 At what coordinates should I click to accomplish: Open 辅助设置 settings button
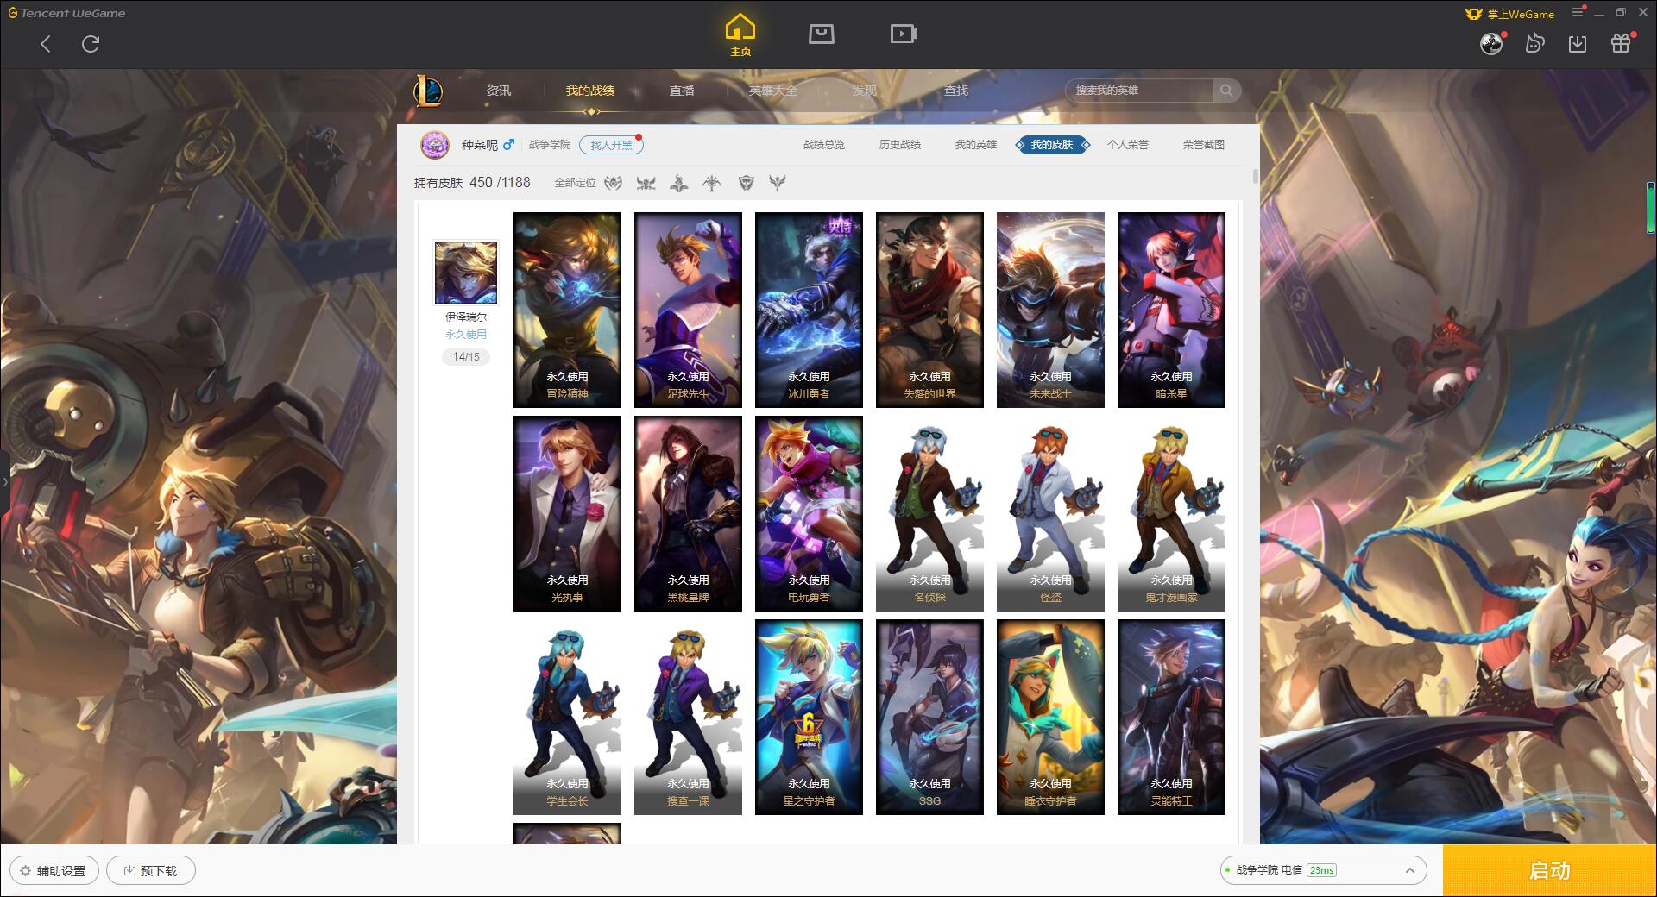(x=54, y=871)
